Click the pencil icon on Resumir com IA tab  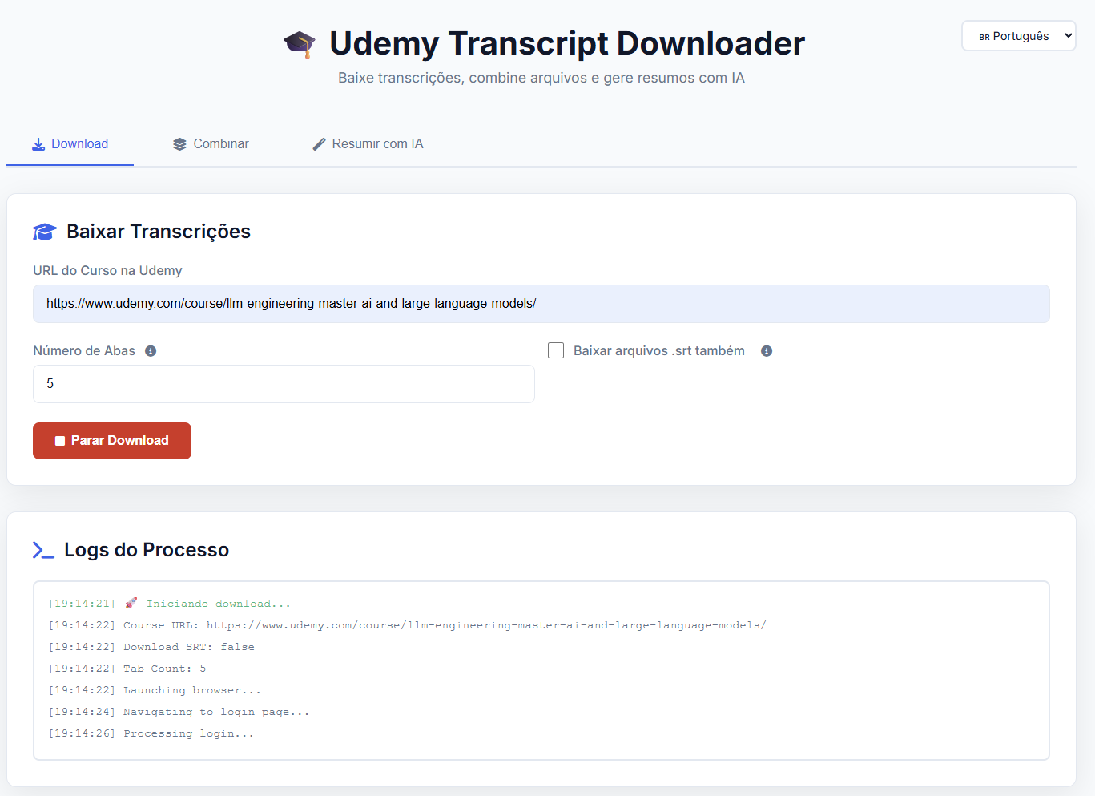click(319, 143)
